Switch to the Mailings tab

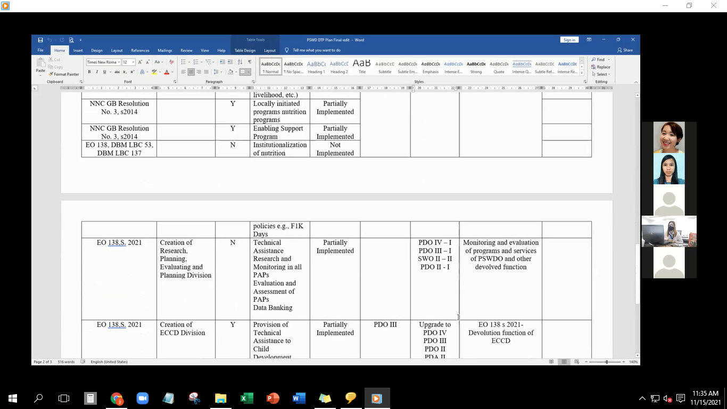tap(164, 51)
